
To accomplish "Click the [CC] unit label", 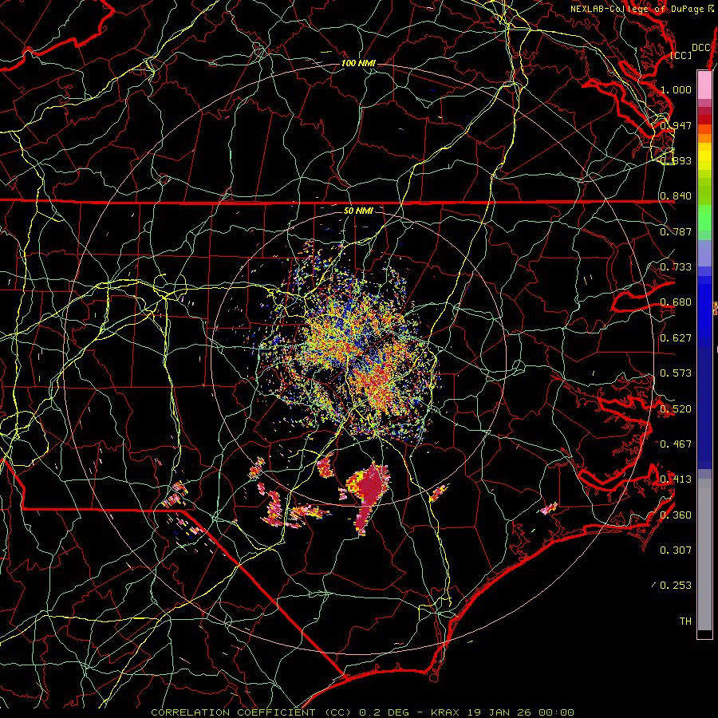I will pyautogui.click(x=681, y=55).
